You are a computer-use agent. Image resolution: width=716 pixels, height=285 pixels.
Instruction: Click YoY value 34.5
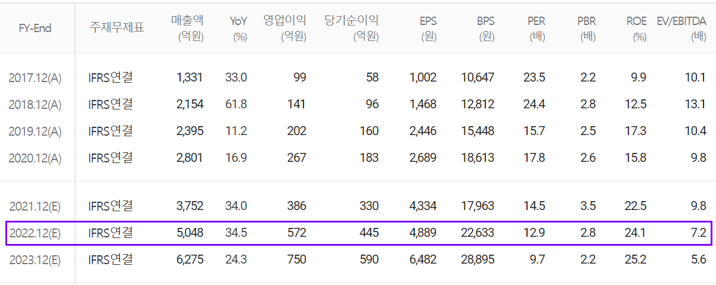click(x=237, y=233)
